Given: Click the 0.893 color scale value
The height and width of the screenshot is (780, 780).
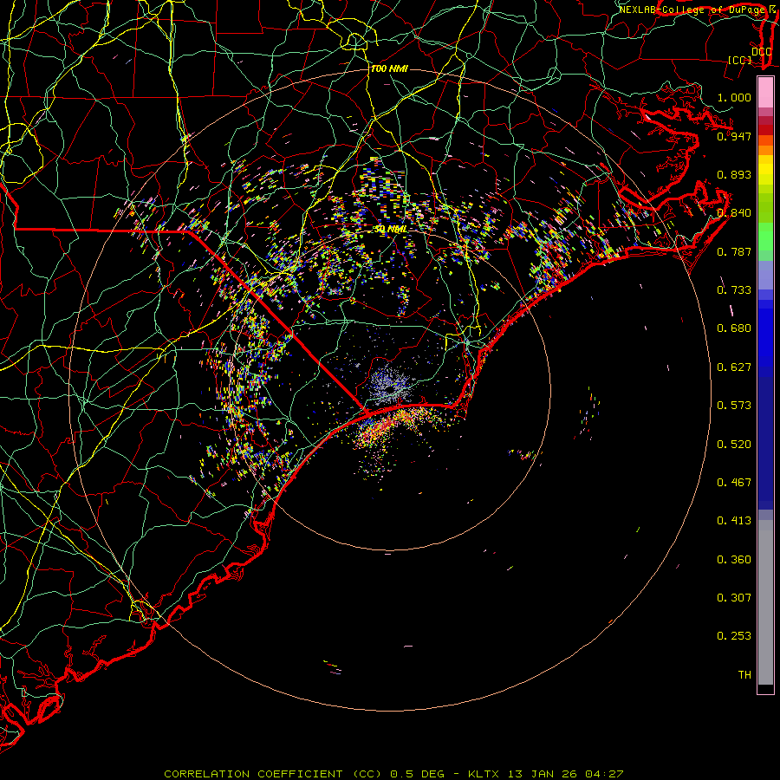Looking at the screenshot, I should [x=734, y=174].
